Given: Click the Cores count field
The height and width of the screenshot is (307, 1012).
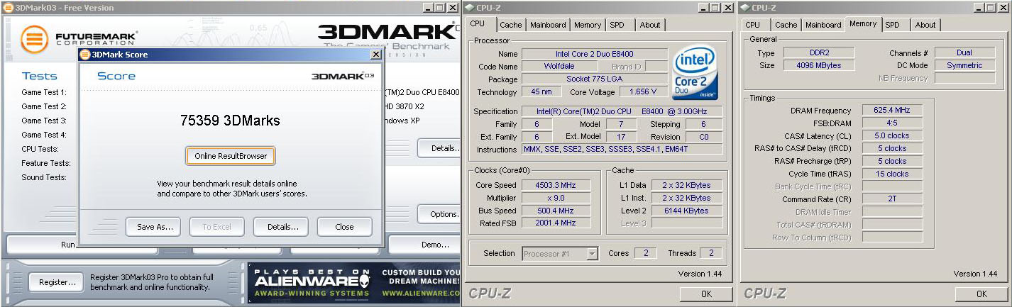Looking at the screenshot, I should click(645, 253).
